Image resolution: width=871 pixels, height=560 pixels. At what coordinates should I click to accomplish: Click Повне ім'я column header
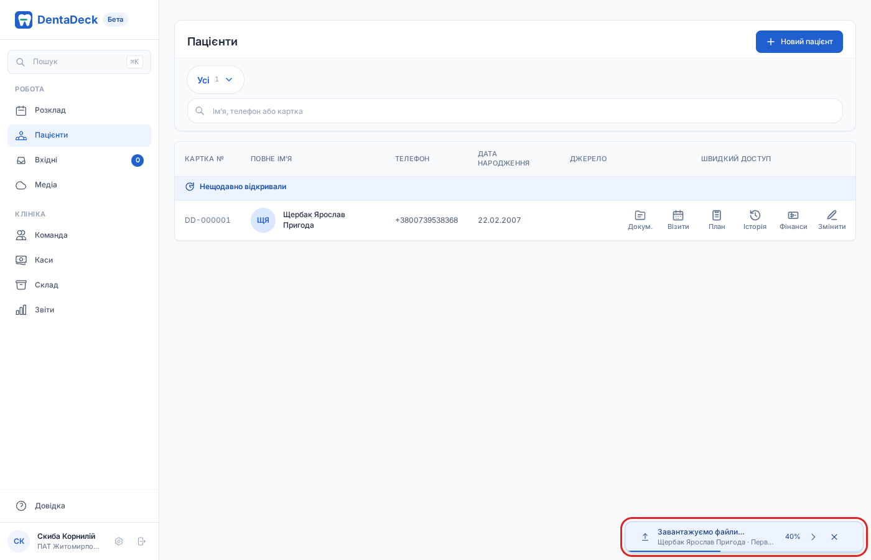[271, 159]
